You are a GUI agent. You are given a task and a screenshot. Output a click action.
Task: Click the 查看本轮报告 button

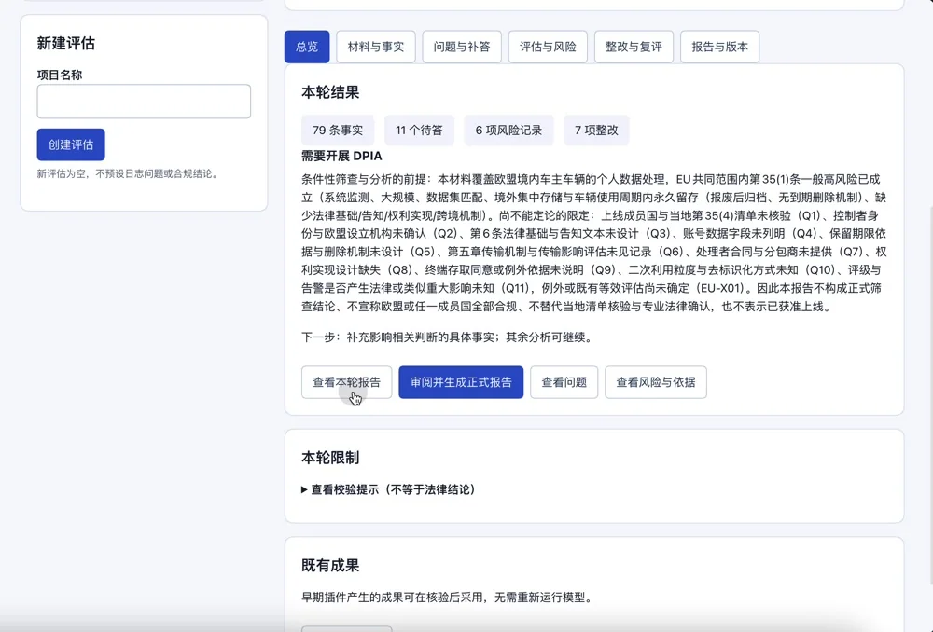point(346,381)
